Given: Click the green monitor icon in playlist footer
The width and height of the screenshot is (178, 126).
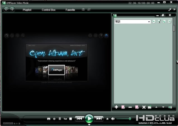Looking at the screenshot, I should (170, 107).
